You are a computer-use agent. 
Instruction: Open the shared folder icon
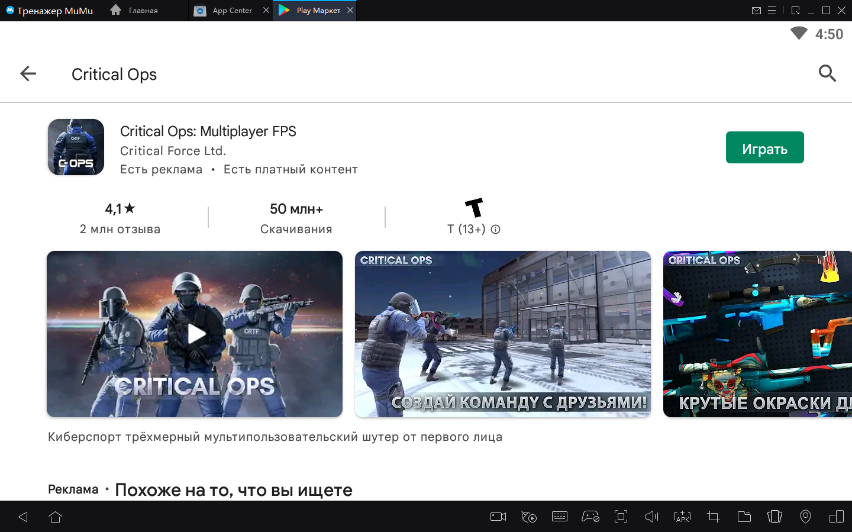(x=744, y=517)
